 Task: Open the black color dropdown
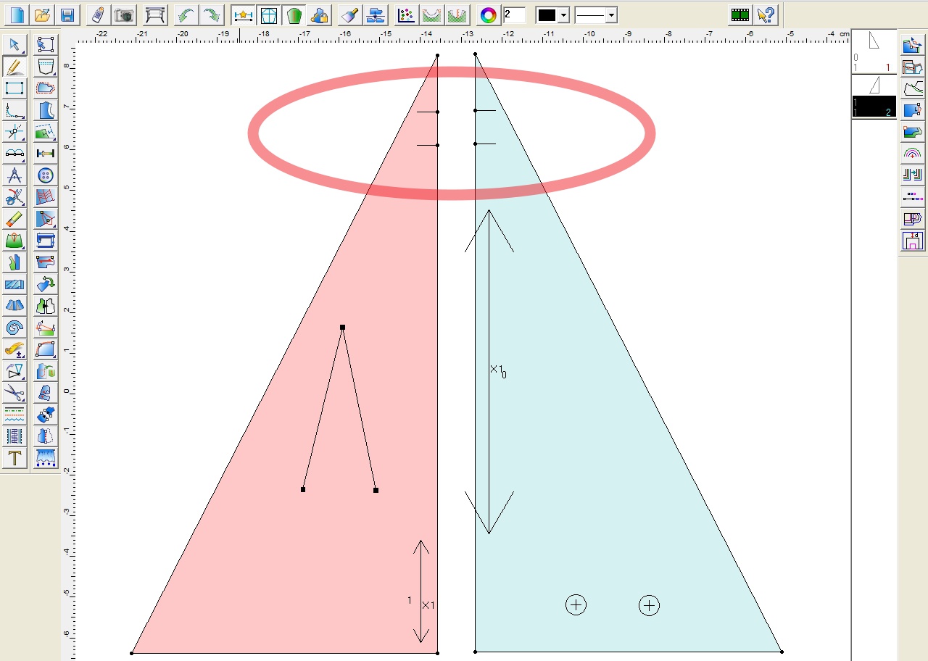tap(563, 15)
